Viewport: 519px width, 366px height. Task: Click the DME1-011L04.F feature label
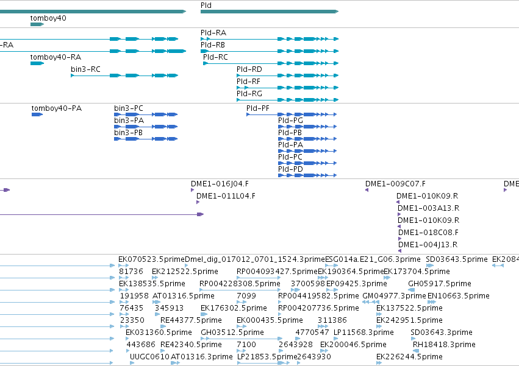pos(226,196)
